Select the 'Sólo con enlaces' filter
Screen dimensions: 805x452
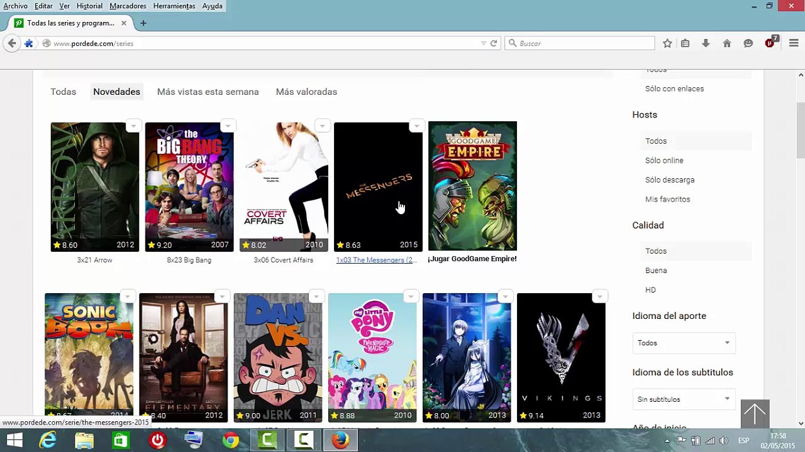coord(674,89)
